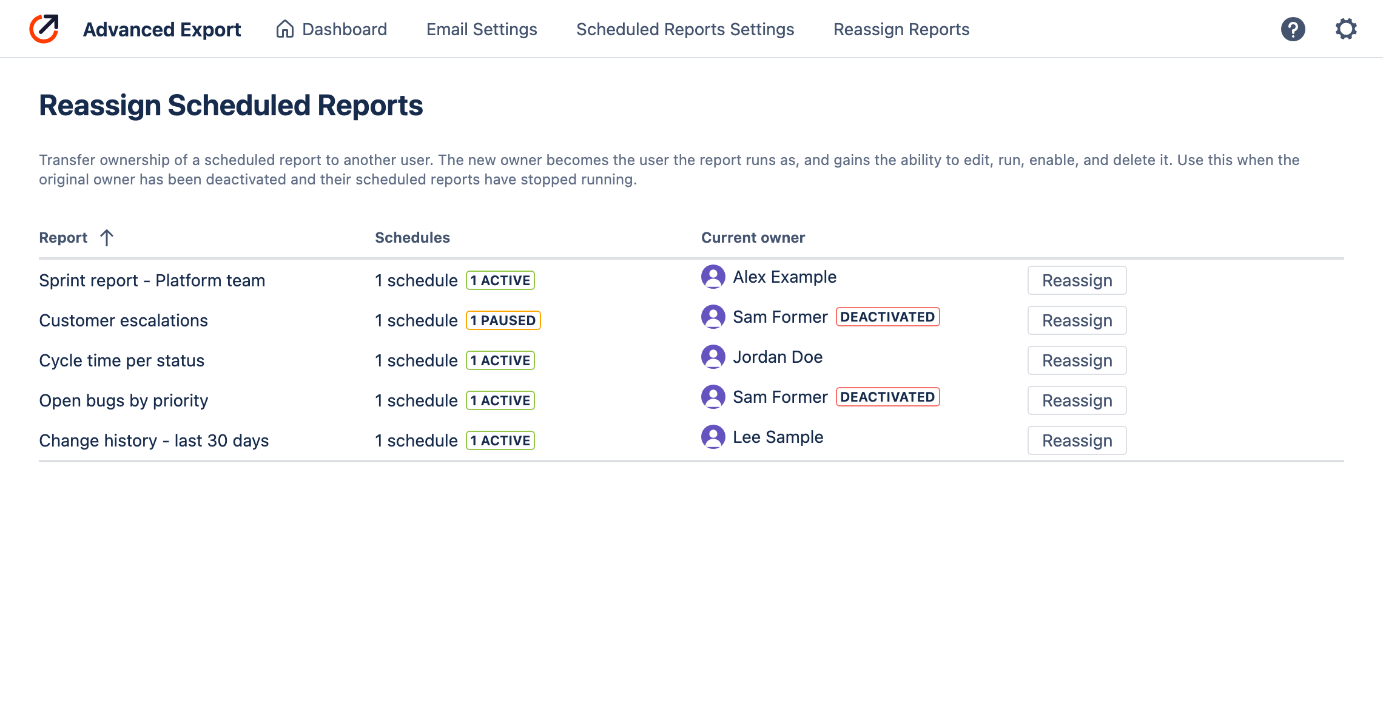Click the owner name Jordan Doe
The image size is (1383, 728).
tap(778, 357)
